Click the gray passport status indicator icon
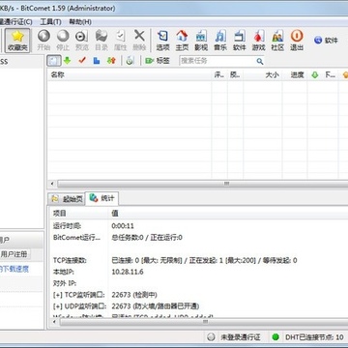 tap(211, 337)
